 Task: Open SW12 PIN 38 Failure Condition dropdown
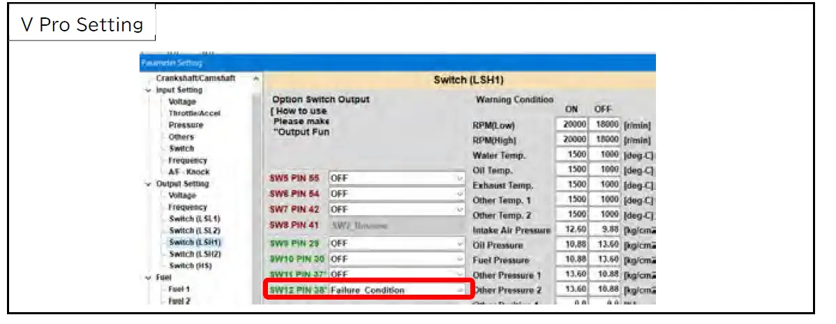[396, 290]
